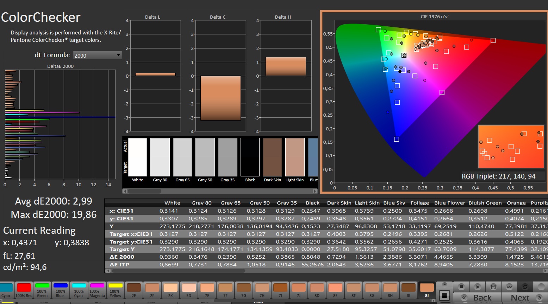Pick the 2E brown swatch
The image size is (548, 304).
pyautogui.click(x=134, y=287)
